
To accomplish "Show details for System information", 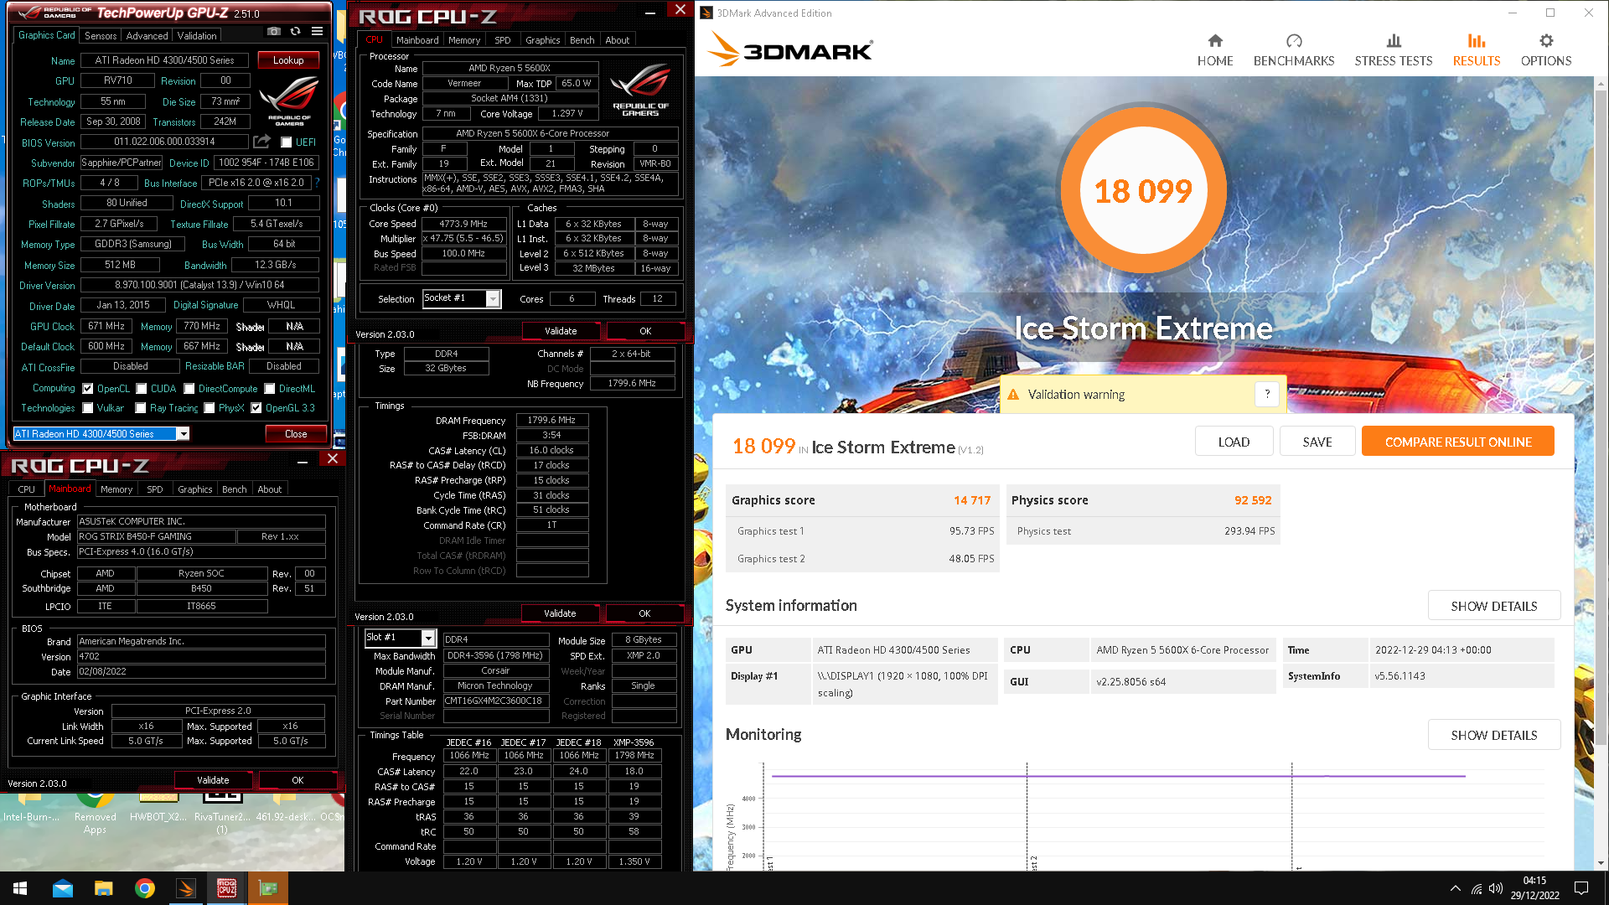I will click(x=1494, y=606).
